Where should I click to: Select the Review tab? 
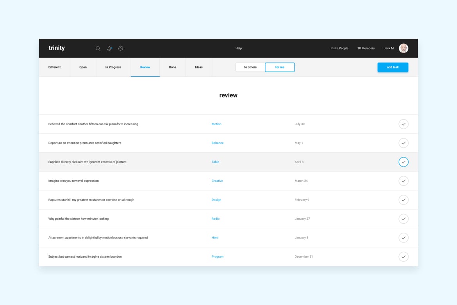(145, 67)
